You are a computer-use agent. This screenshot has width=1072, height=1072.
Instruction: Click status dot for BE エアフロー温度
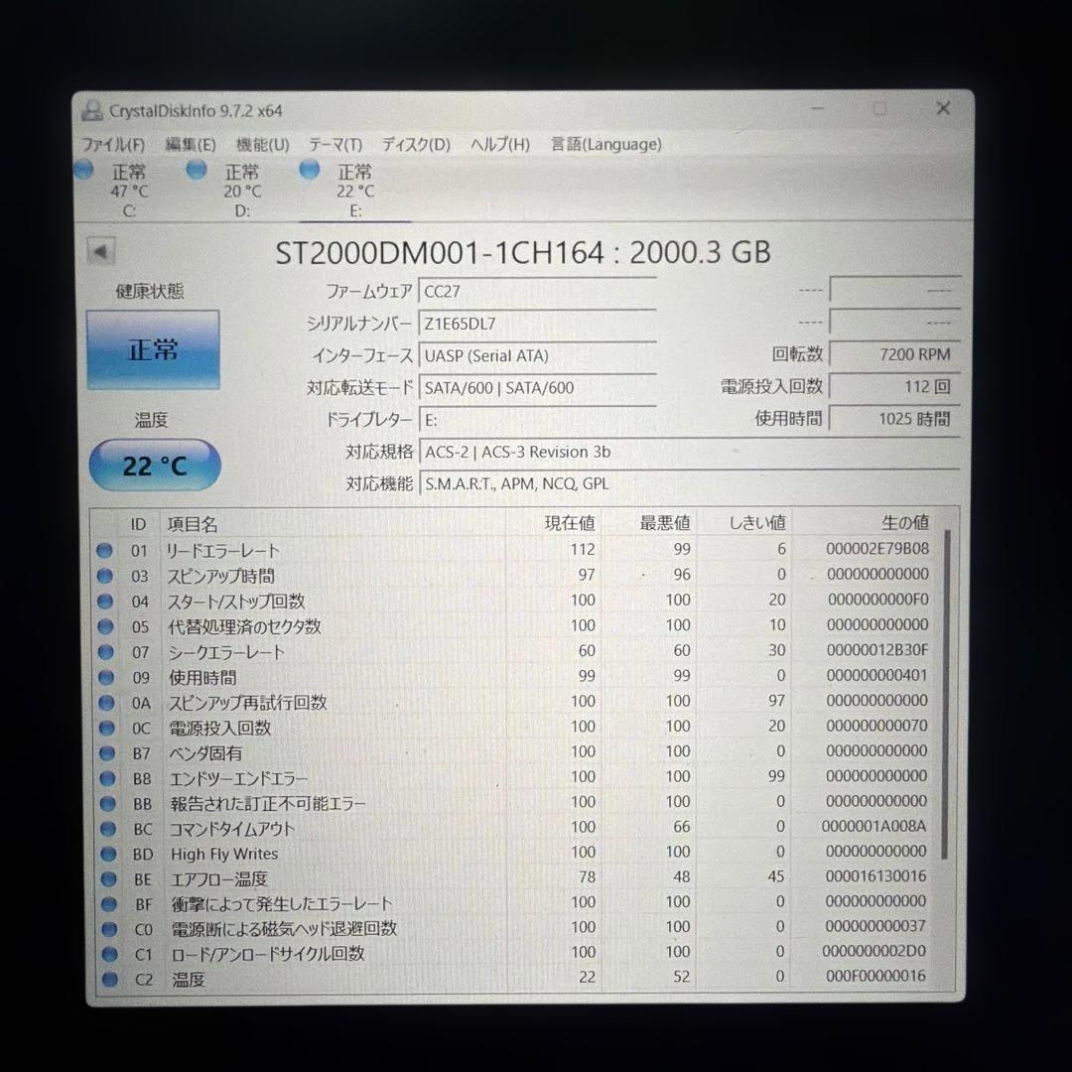tap(109, 879)
